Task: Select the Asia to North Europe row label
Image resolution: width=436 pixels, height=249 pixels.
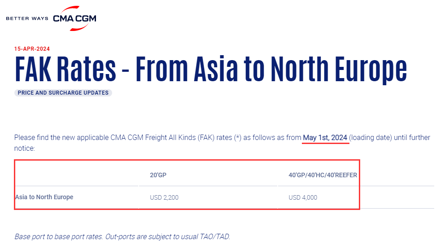Action: pos(44,197)
